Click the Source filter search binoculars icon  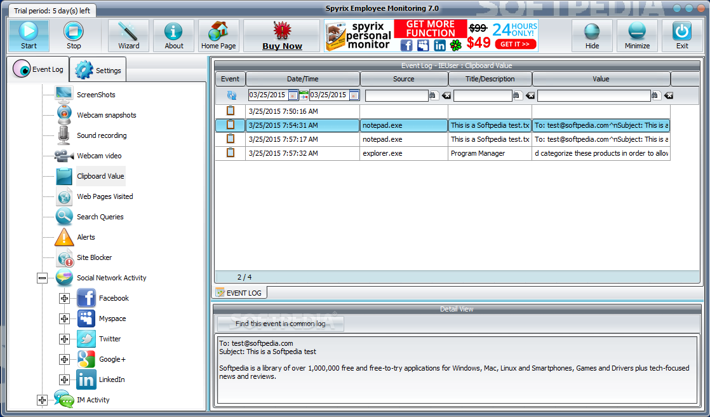coord(433,95)
